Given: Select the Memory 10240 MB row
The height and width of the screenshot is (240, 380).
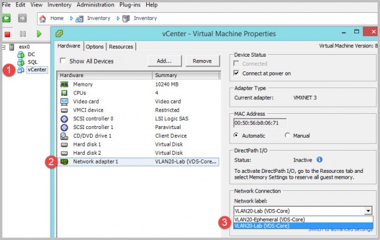Looking at the screenshot, I should point(138,84).
